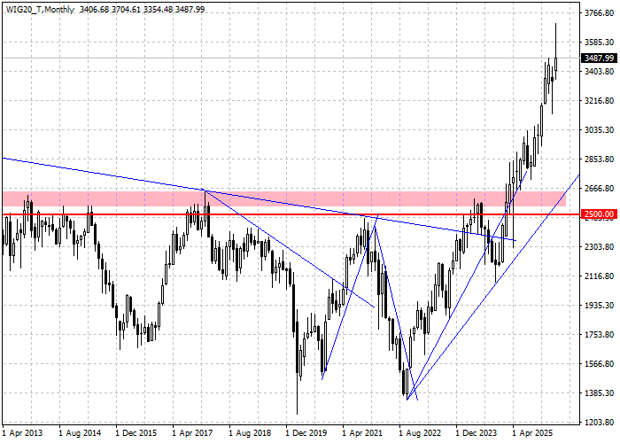Click the 1 Aug 2014 date label
Viewport: 620px width, 443px height.
tap(81, 433)
